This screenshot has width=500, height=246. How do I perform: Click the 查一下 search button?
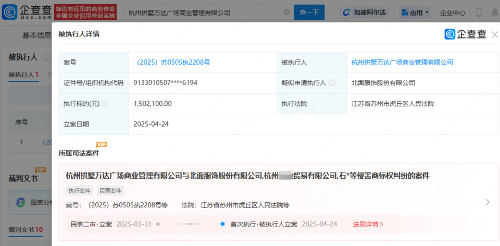309,13
